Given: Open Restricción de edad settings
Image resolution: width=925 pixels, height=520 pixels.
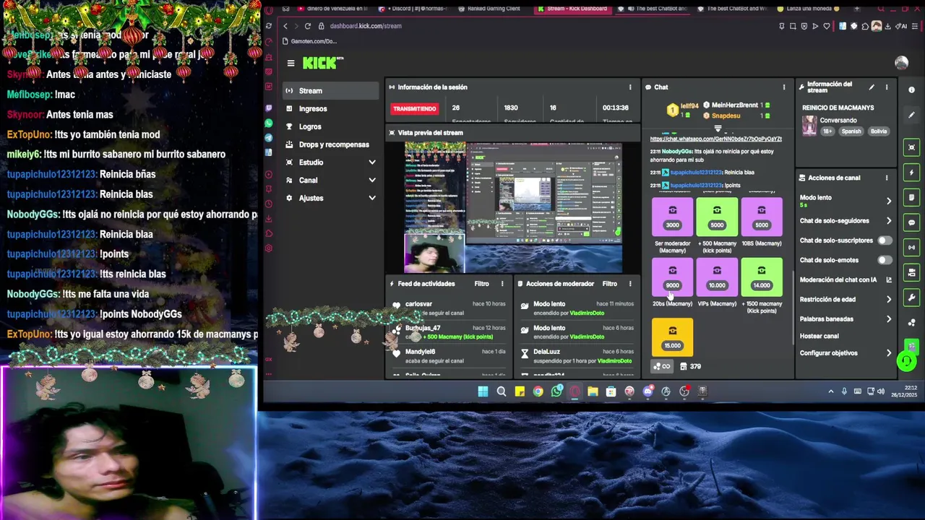Looking at the screenshot, I should pyautogui.click(x=846, y=299).
